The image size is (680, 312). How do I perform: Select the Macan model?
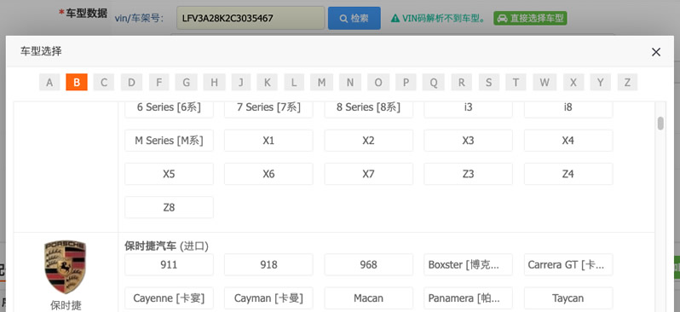(x=368, y=298)
